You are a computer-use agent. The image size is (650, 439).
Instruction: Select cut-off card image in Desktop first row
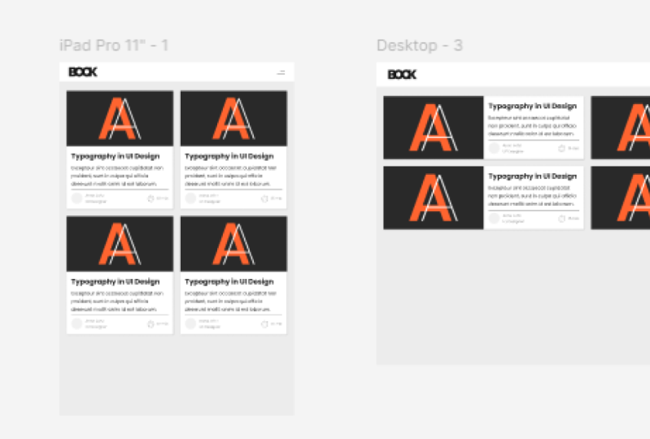[621, 128]
